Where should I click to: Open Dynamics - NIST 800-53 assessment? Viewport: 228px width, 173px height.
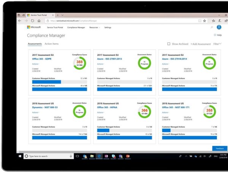coord(45,107)
